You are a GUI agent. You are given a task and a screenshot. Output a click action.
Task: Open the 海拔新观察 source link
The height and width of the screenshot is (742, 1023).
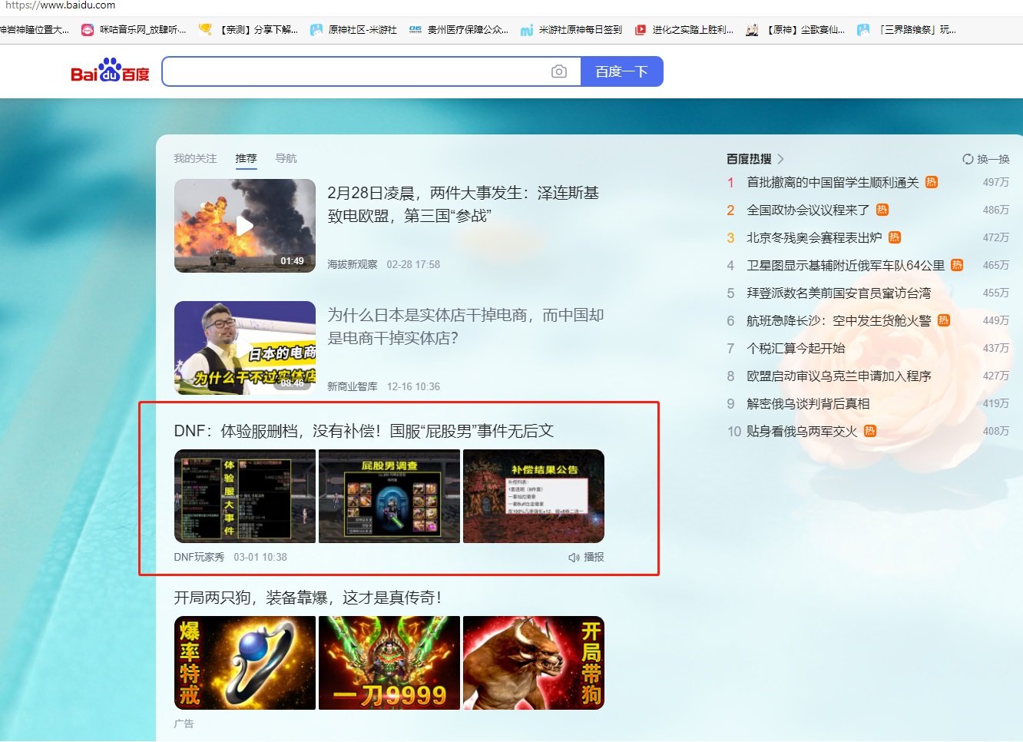pos(353,264)
